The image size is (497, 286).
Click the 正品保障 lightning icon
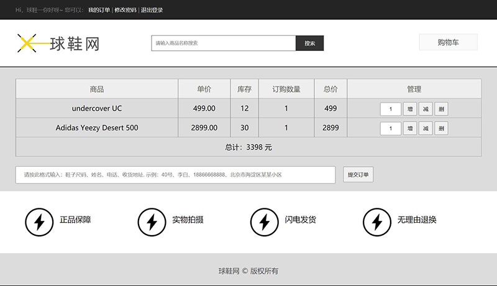[x=39, y=221]
